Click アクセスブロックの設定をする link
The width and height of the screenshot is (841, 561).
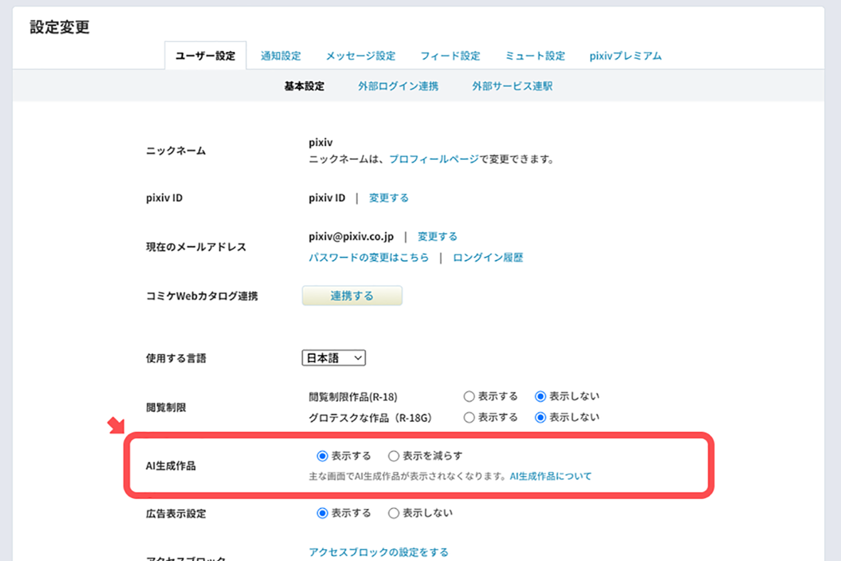[378, 552]
